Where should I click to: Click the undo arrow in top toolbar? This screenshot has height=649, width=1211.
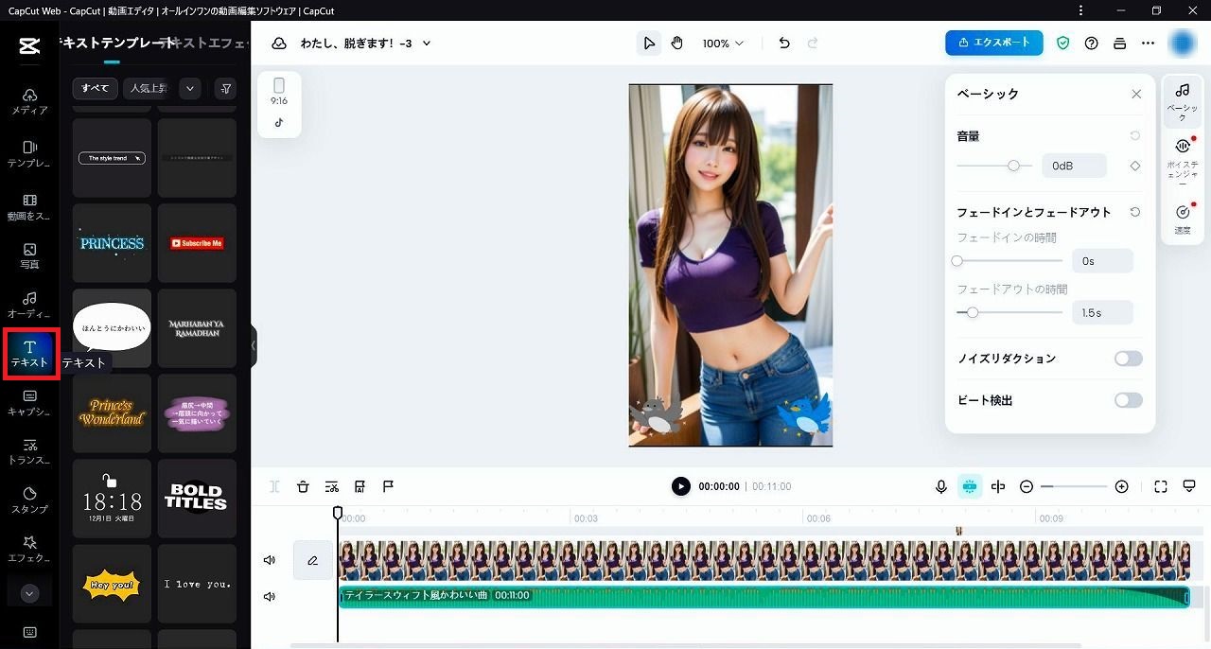(x=783, y=44)
